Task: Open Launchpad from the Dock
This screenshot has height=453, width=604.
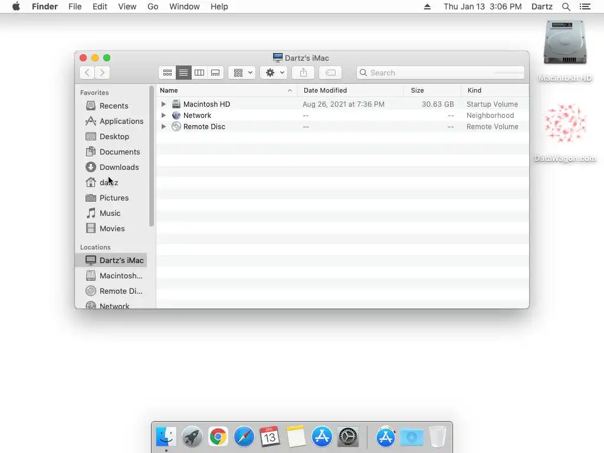Action: [192, 436]
